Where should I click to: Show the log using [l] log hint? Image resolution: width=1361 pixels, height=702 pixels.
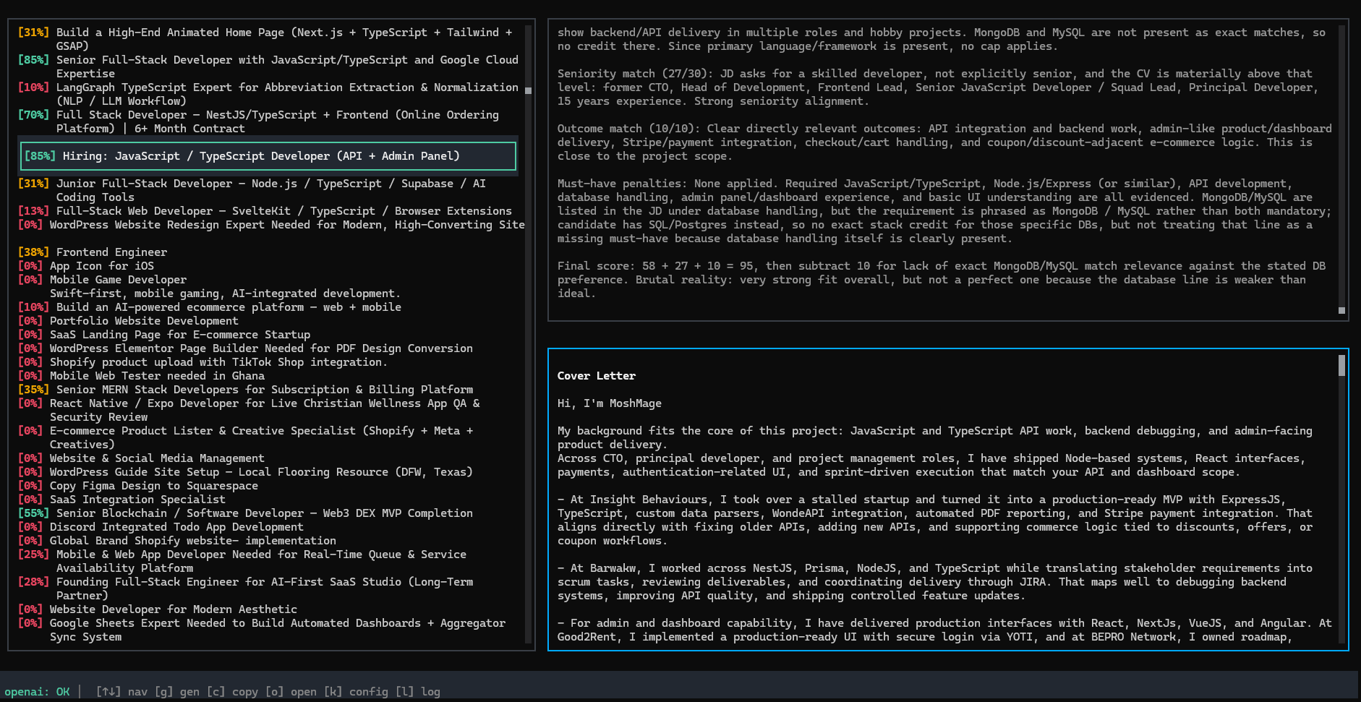[418, 692]
